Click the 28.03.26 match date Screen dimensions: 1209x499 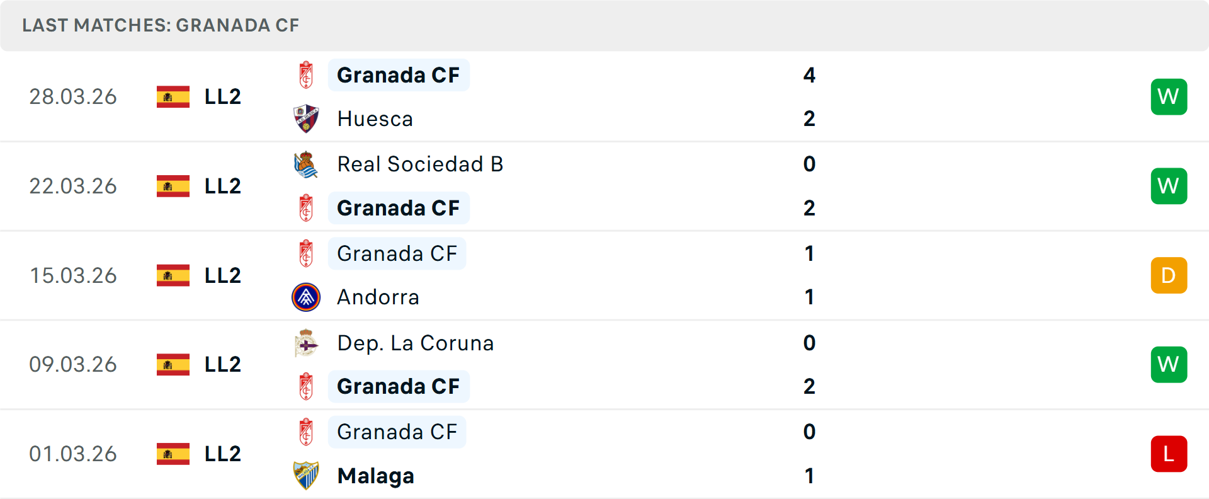73,97
